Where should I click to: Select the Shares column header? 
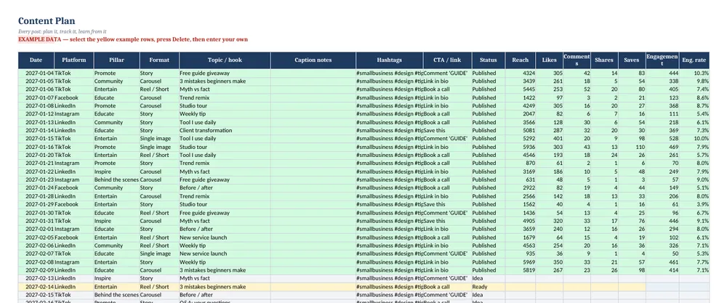tap(604, 60)
